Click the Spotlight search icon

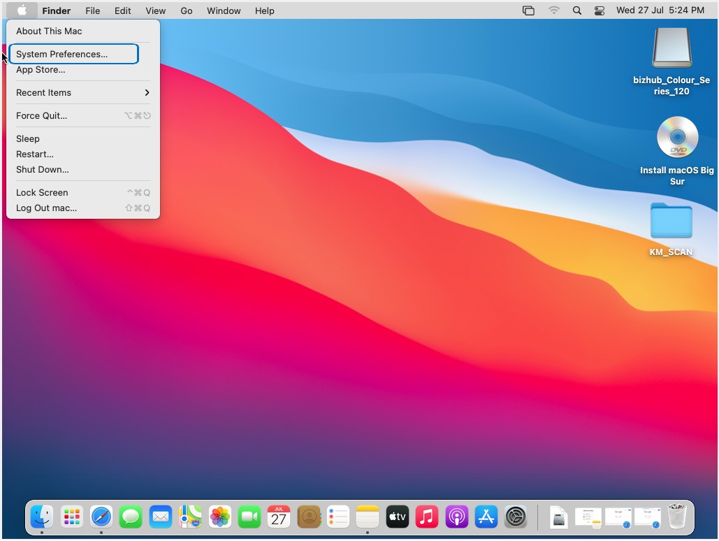576,10
